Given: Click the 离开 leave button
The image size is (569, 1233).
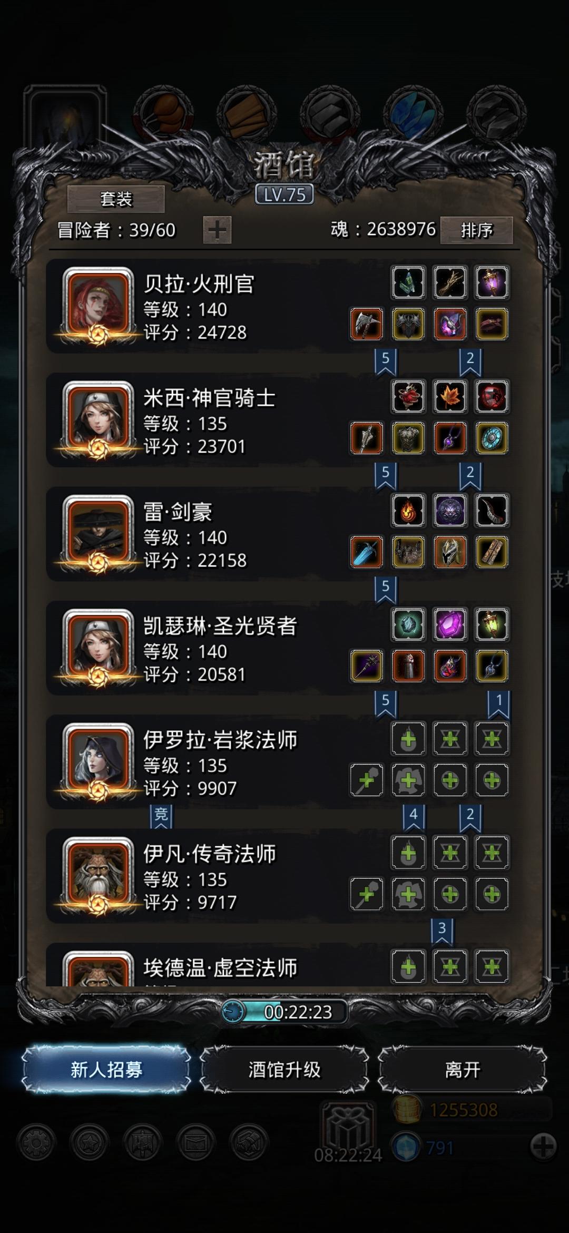Looking at the screenshot, I should 462,1070.
